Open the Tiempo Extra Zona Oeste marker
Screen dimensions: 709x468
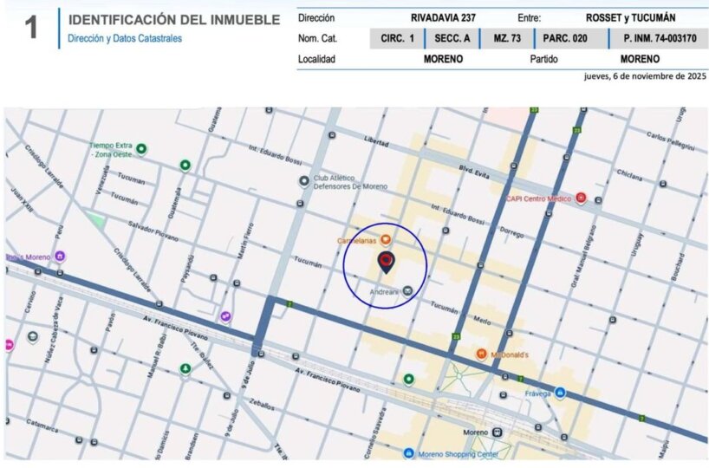140,149
